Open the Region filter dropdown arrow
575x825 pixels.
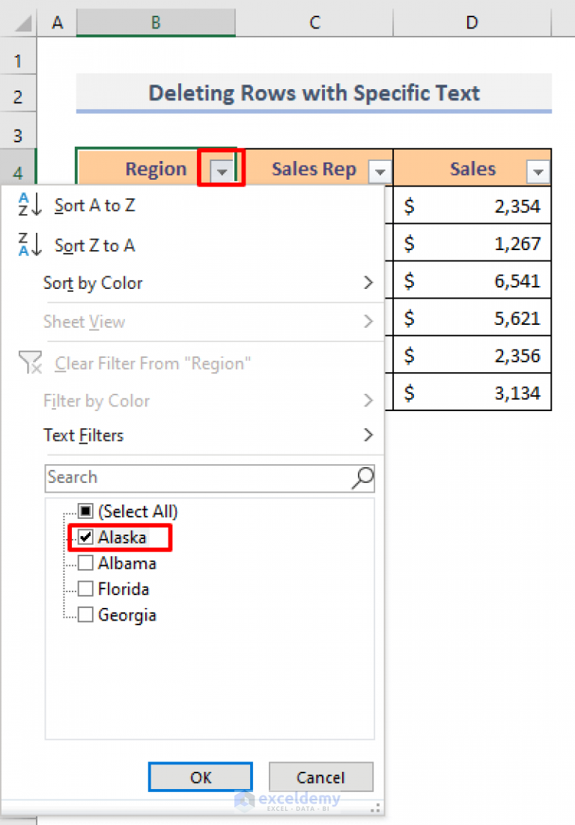click(222, 171)
